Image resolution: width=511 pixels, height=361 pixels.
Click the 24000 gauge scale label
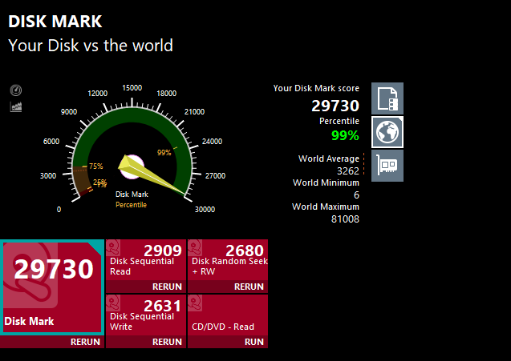tap(212, 142)
